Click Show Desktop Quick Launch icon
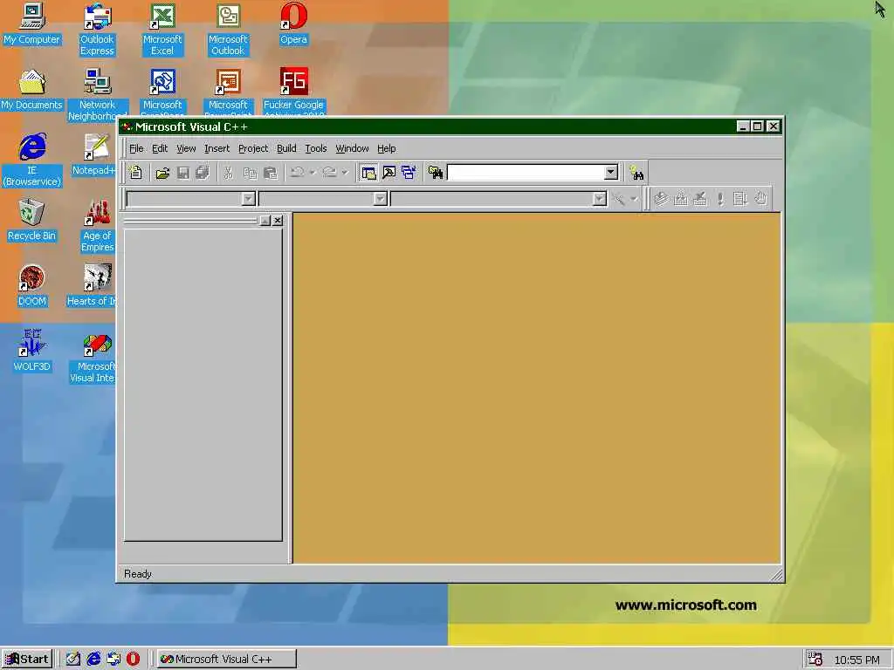Screen dimensions: 894x670 click(x=73, y=660)
